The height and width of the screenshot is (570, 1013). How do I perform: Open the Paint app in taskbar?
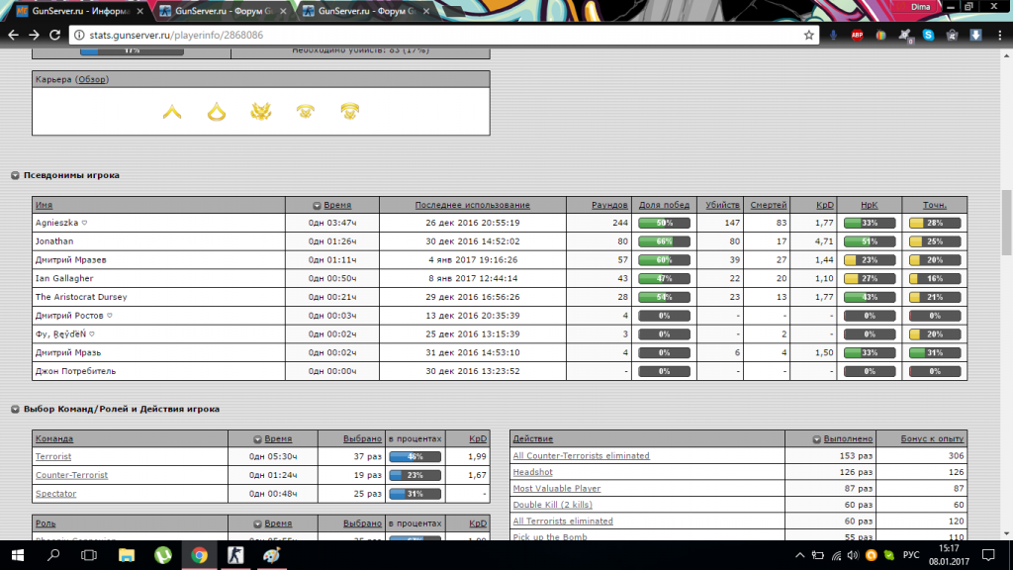point(271,555)
